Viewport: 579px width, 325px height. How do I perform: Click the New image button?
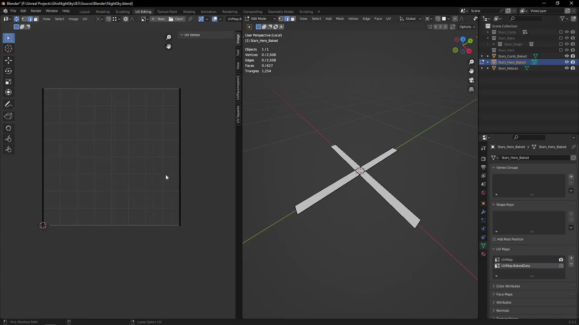[x=158, y=19]
